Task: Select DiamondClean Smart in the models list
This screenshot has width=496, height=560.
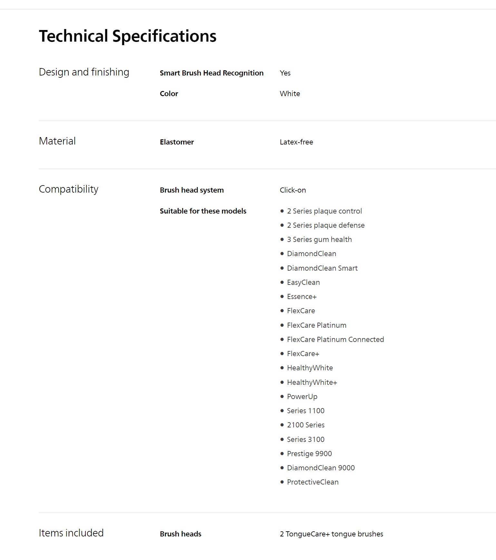Action: 322,268
